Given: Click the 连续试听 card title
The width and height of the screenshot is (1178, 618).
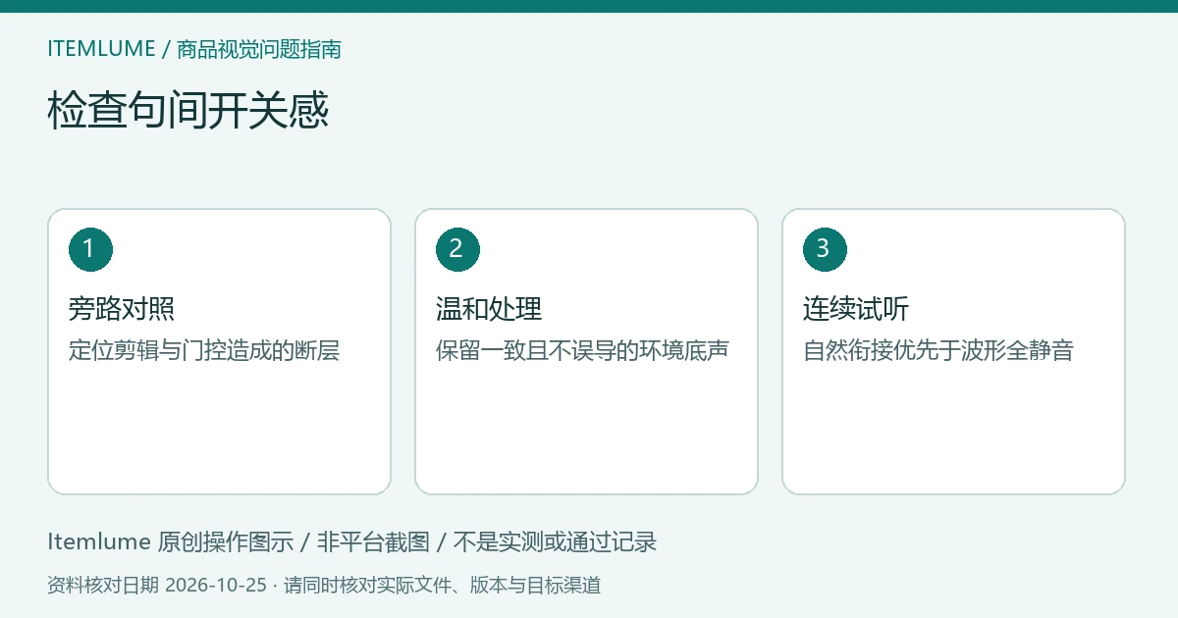Looking at the screenshot, I should pyautogui.click(x=856, y=309).
